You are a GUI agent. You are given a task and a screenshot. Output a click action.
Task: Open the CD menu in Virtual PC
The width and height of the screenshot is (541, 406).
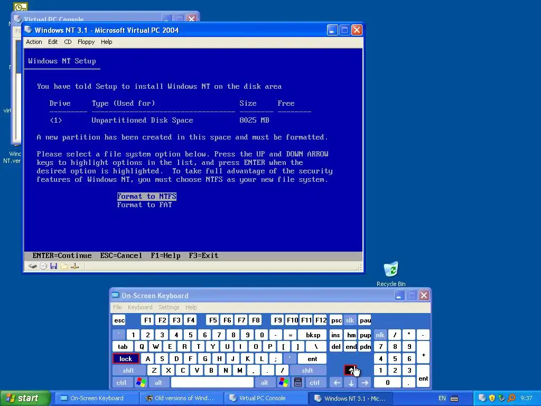coord(68,42)
